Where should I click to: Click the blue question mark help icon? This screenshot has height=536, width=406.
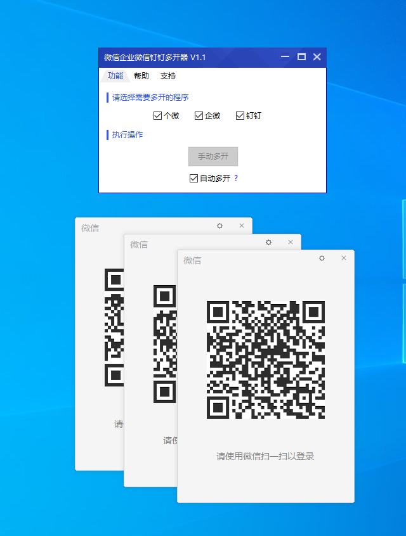[x=236, y=178]
